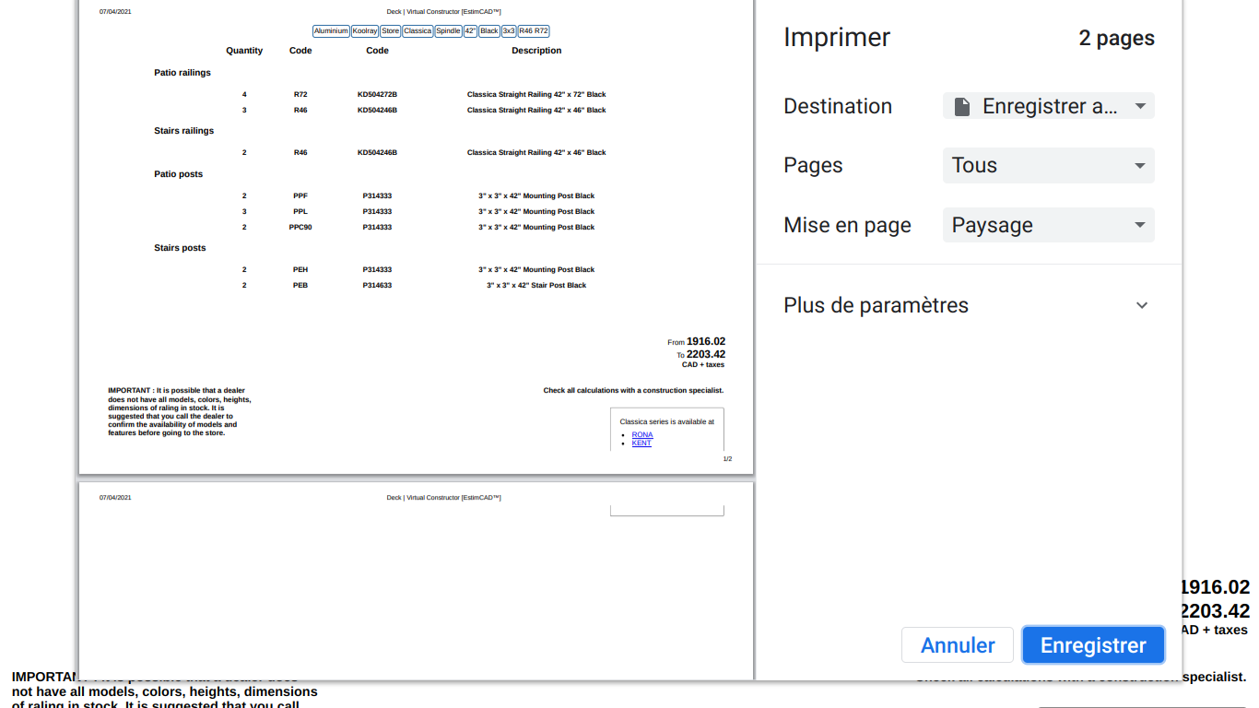Click the 3x3 tag in preview
Image resolution: width=1259 pixels, height=708 pixels.
click(x=509, y=30)
